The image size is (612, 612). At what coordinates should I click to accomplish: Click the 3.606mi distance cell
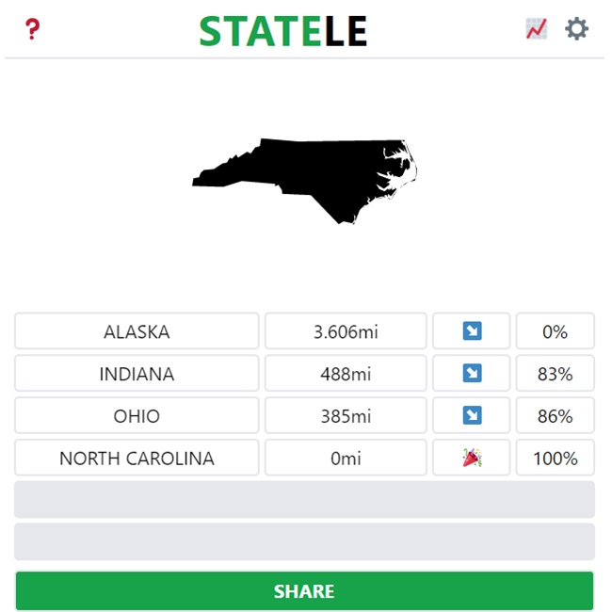[346, 331]
